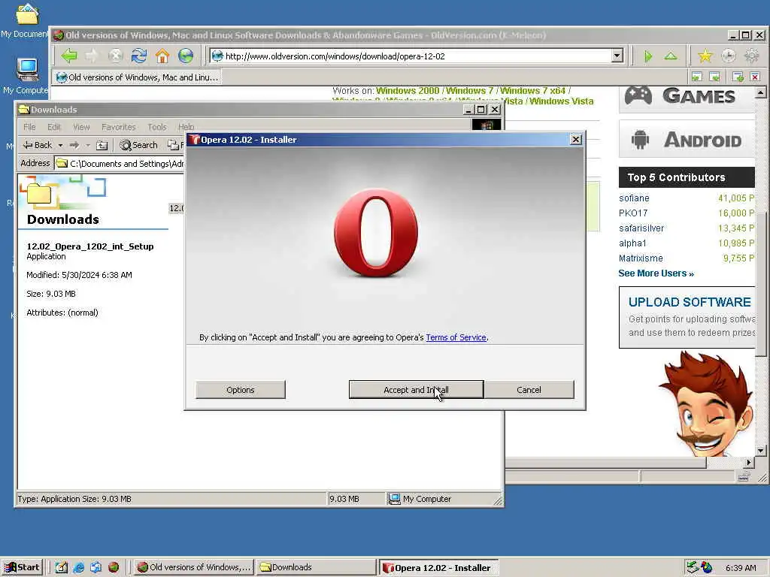Switch to Old versions of Windows taskbar button
This screenshot has height=577, width=770.
click(x=193, y=567)
